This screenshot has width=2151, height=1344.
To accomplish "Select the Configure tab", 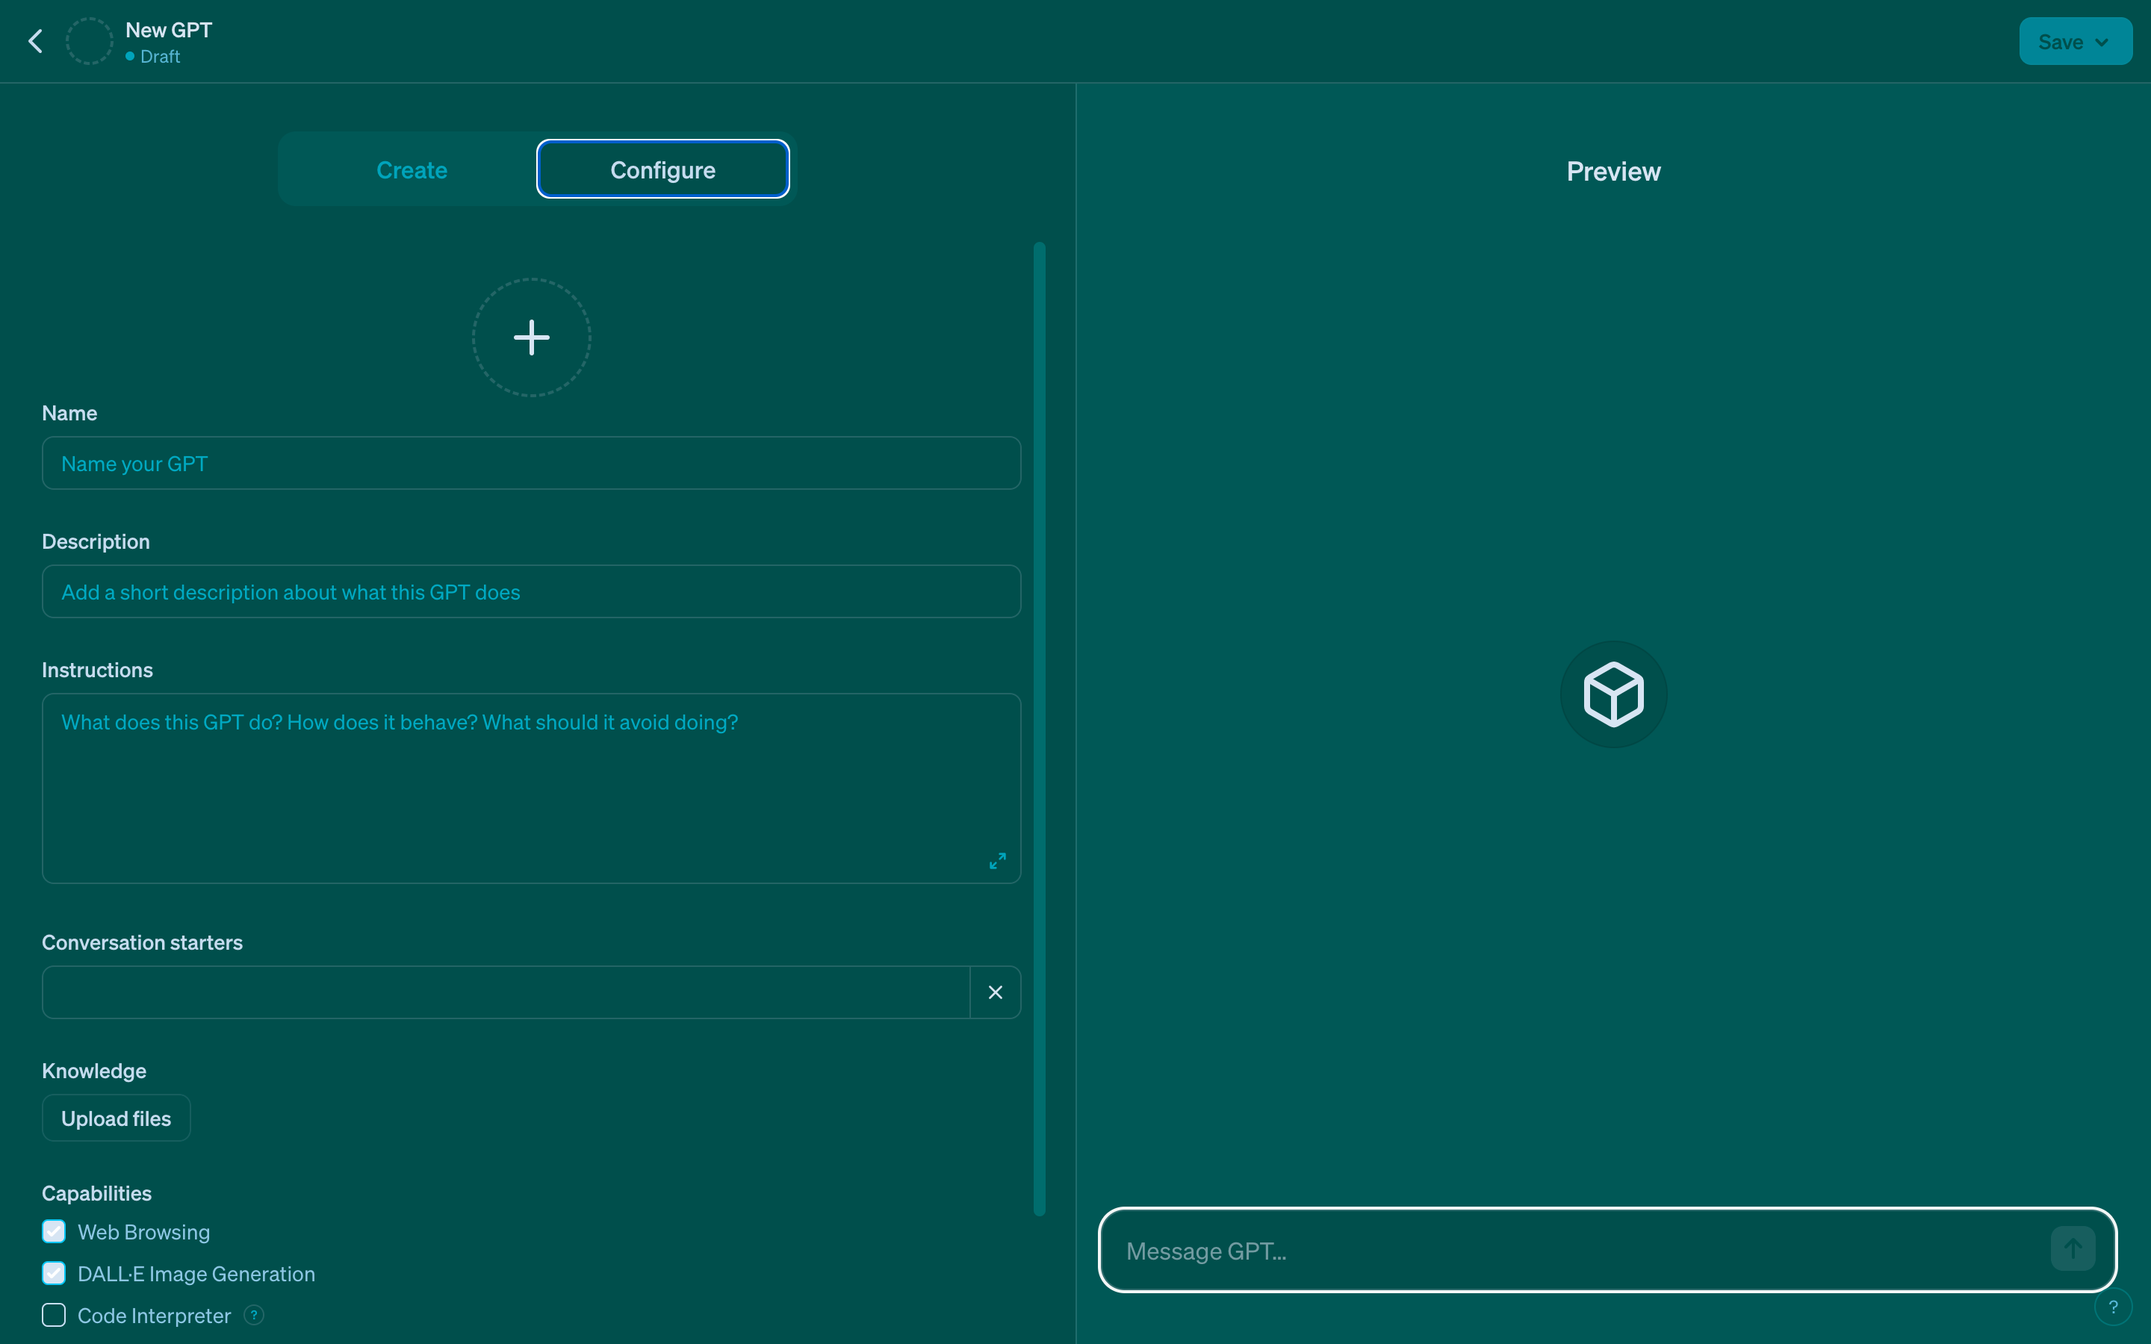I will (663, 169).
